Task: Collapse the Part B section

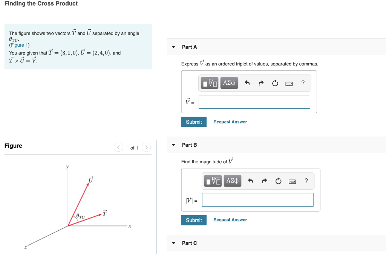Action: click(x=173, y=144)
